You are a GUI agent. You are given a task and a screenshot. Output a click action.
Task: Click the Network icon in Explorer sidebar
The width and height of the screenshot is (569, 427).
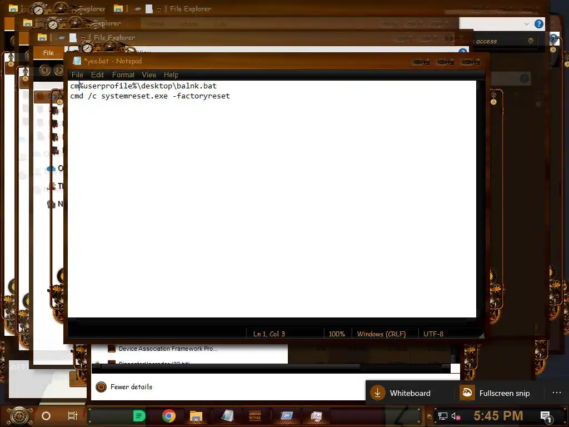click(51, 204)
